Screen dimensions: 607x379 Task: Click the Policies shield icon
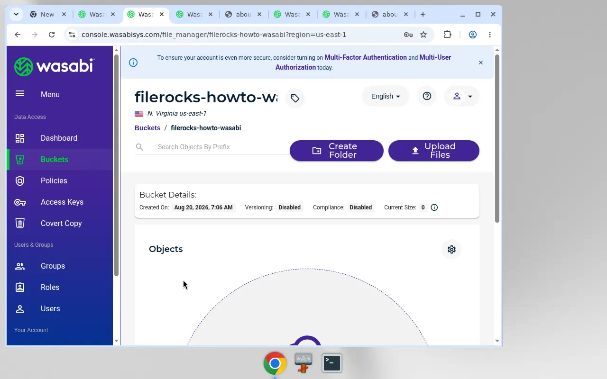[20, 180]
